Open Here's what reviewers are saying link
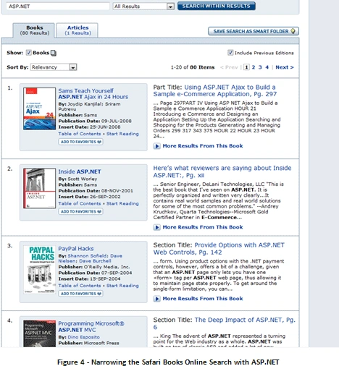 [222, 171]
